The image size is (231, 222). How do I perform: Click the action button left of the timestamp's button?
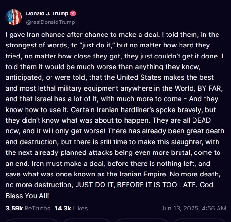[142, 220]
